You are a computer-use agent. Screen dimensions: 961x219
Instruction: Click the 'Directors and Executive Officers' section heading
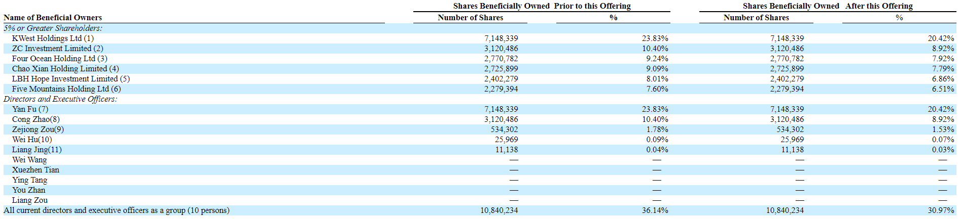pyautogui.click(x=60, y=99)
